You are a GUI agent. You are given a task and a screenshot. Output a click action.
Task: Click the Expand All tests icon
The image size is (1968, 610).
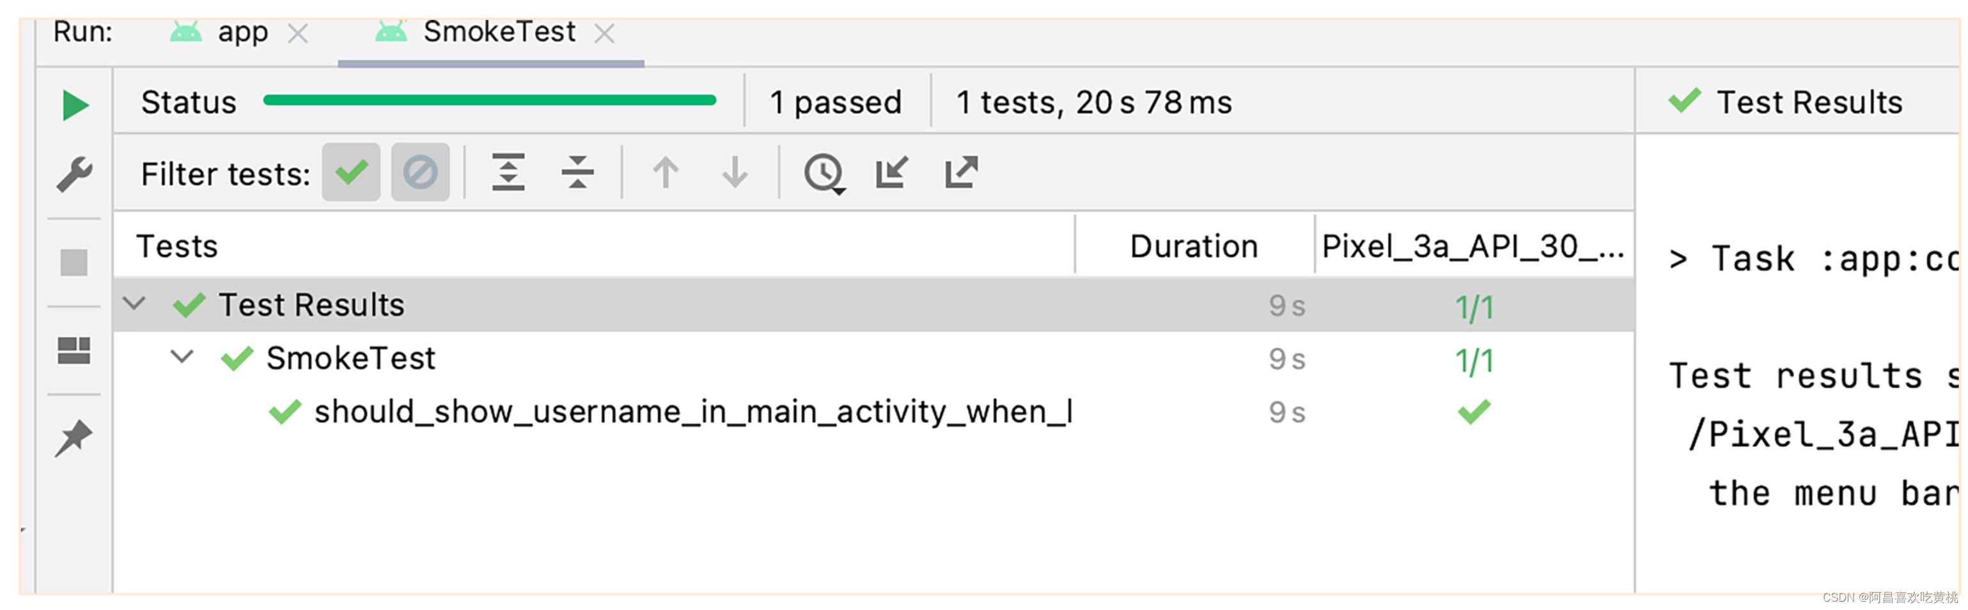pyautogui.click(x=508, y=172)
